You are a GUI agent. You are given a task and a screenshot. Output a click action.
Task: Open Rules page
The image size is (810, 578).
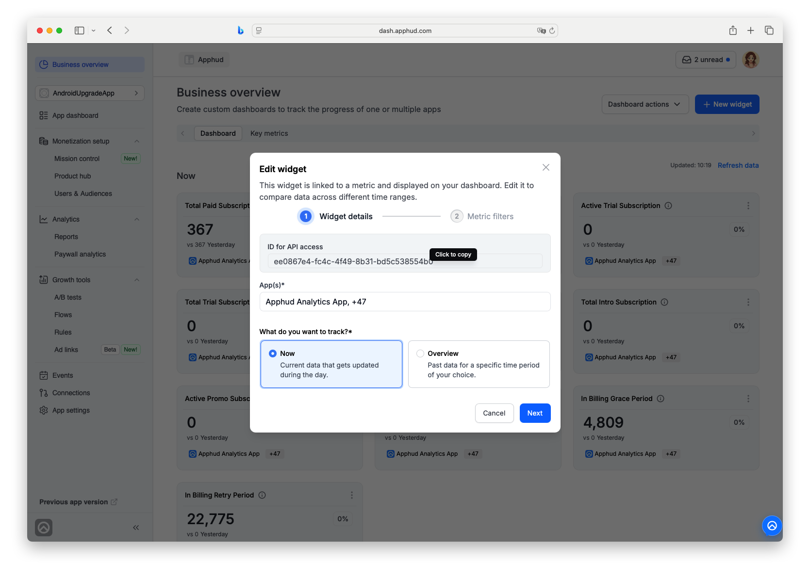(63, 332)
